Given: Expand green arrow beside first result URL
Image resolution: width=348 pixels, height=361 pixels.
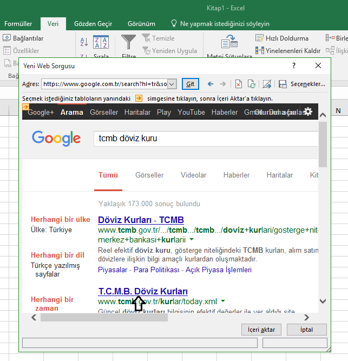Looking at the screenshot, I should coord(191,239).
